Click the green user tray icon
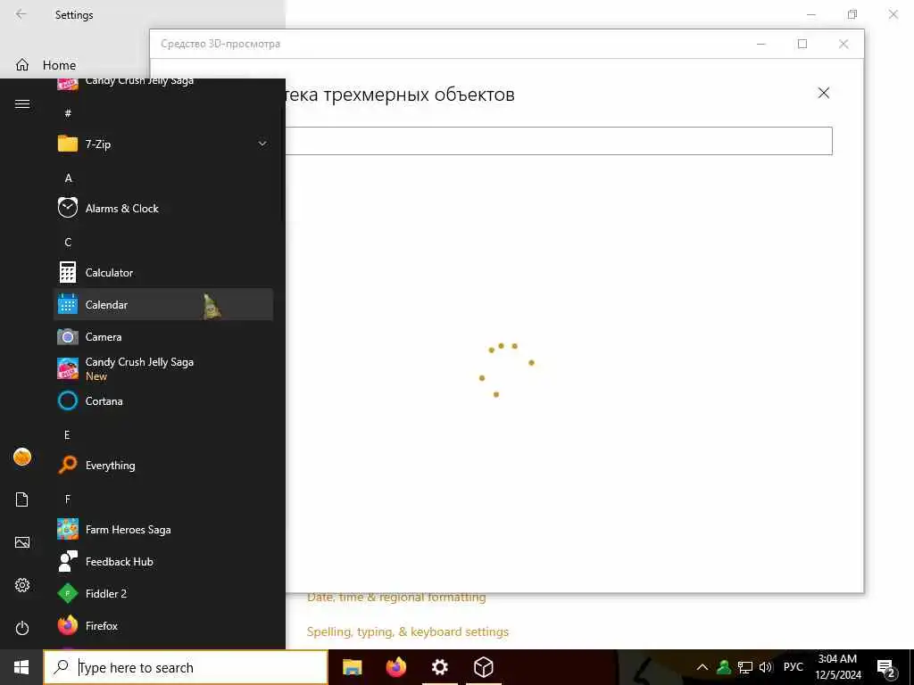914x685 pixels. click(724, 667)
